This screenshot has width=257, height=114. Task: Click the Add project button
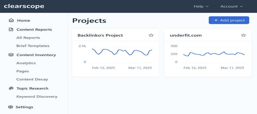229,20
